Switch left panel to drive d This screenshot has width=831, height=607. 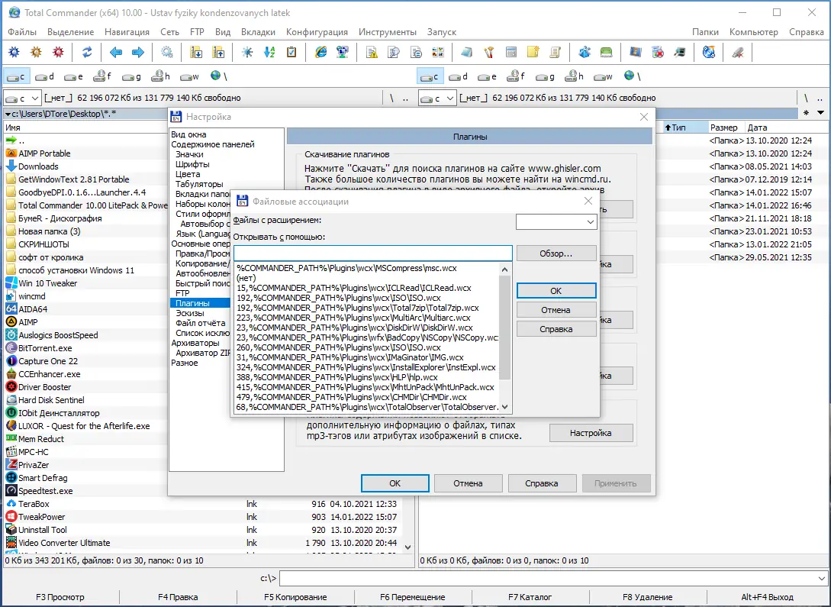point(44,76)
